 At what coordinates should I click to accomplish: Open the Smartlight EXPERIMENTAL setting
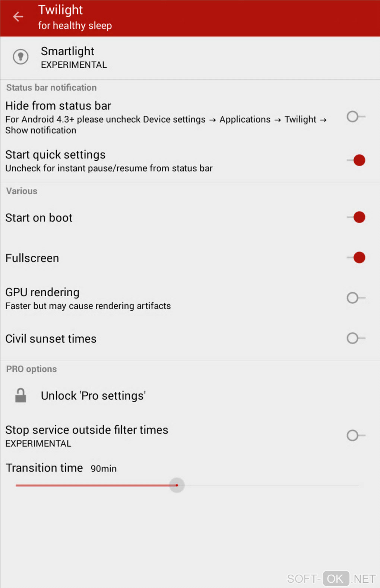click(x=74, y=57)
